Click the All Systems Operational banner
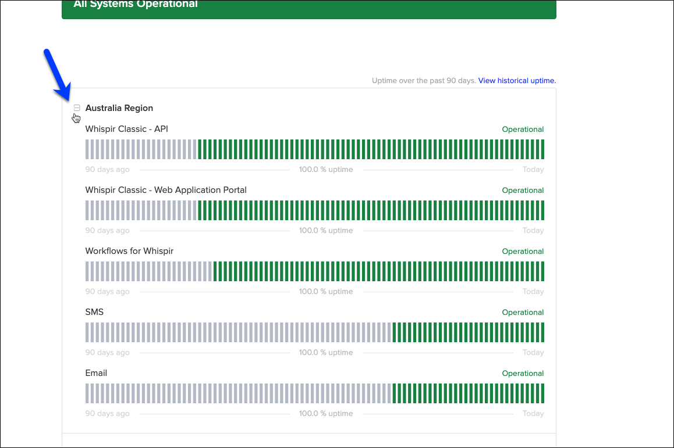 309,9
